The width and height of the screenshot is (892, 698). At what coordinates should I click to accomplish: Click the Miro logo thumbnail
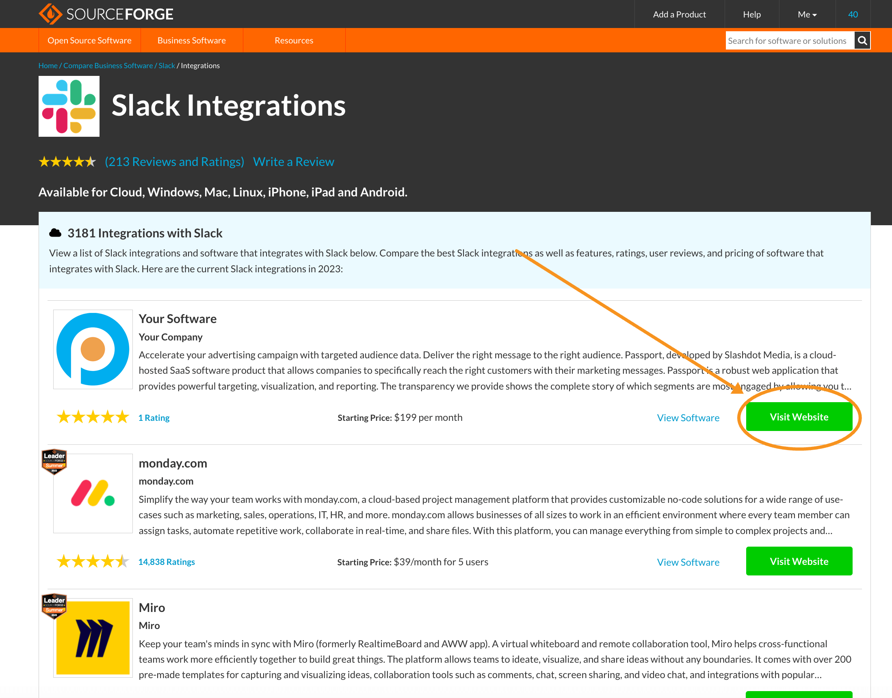(93, 638)
